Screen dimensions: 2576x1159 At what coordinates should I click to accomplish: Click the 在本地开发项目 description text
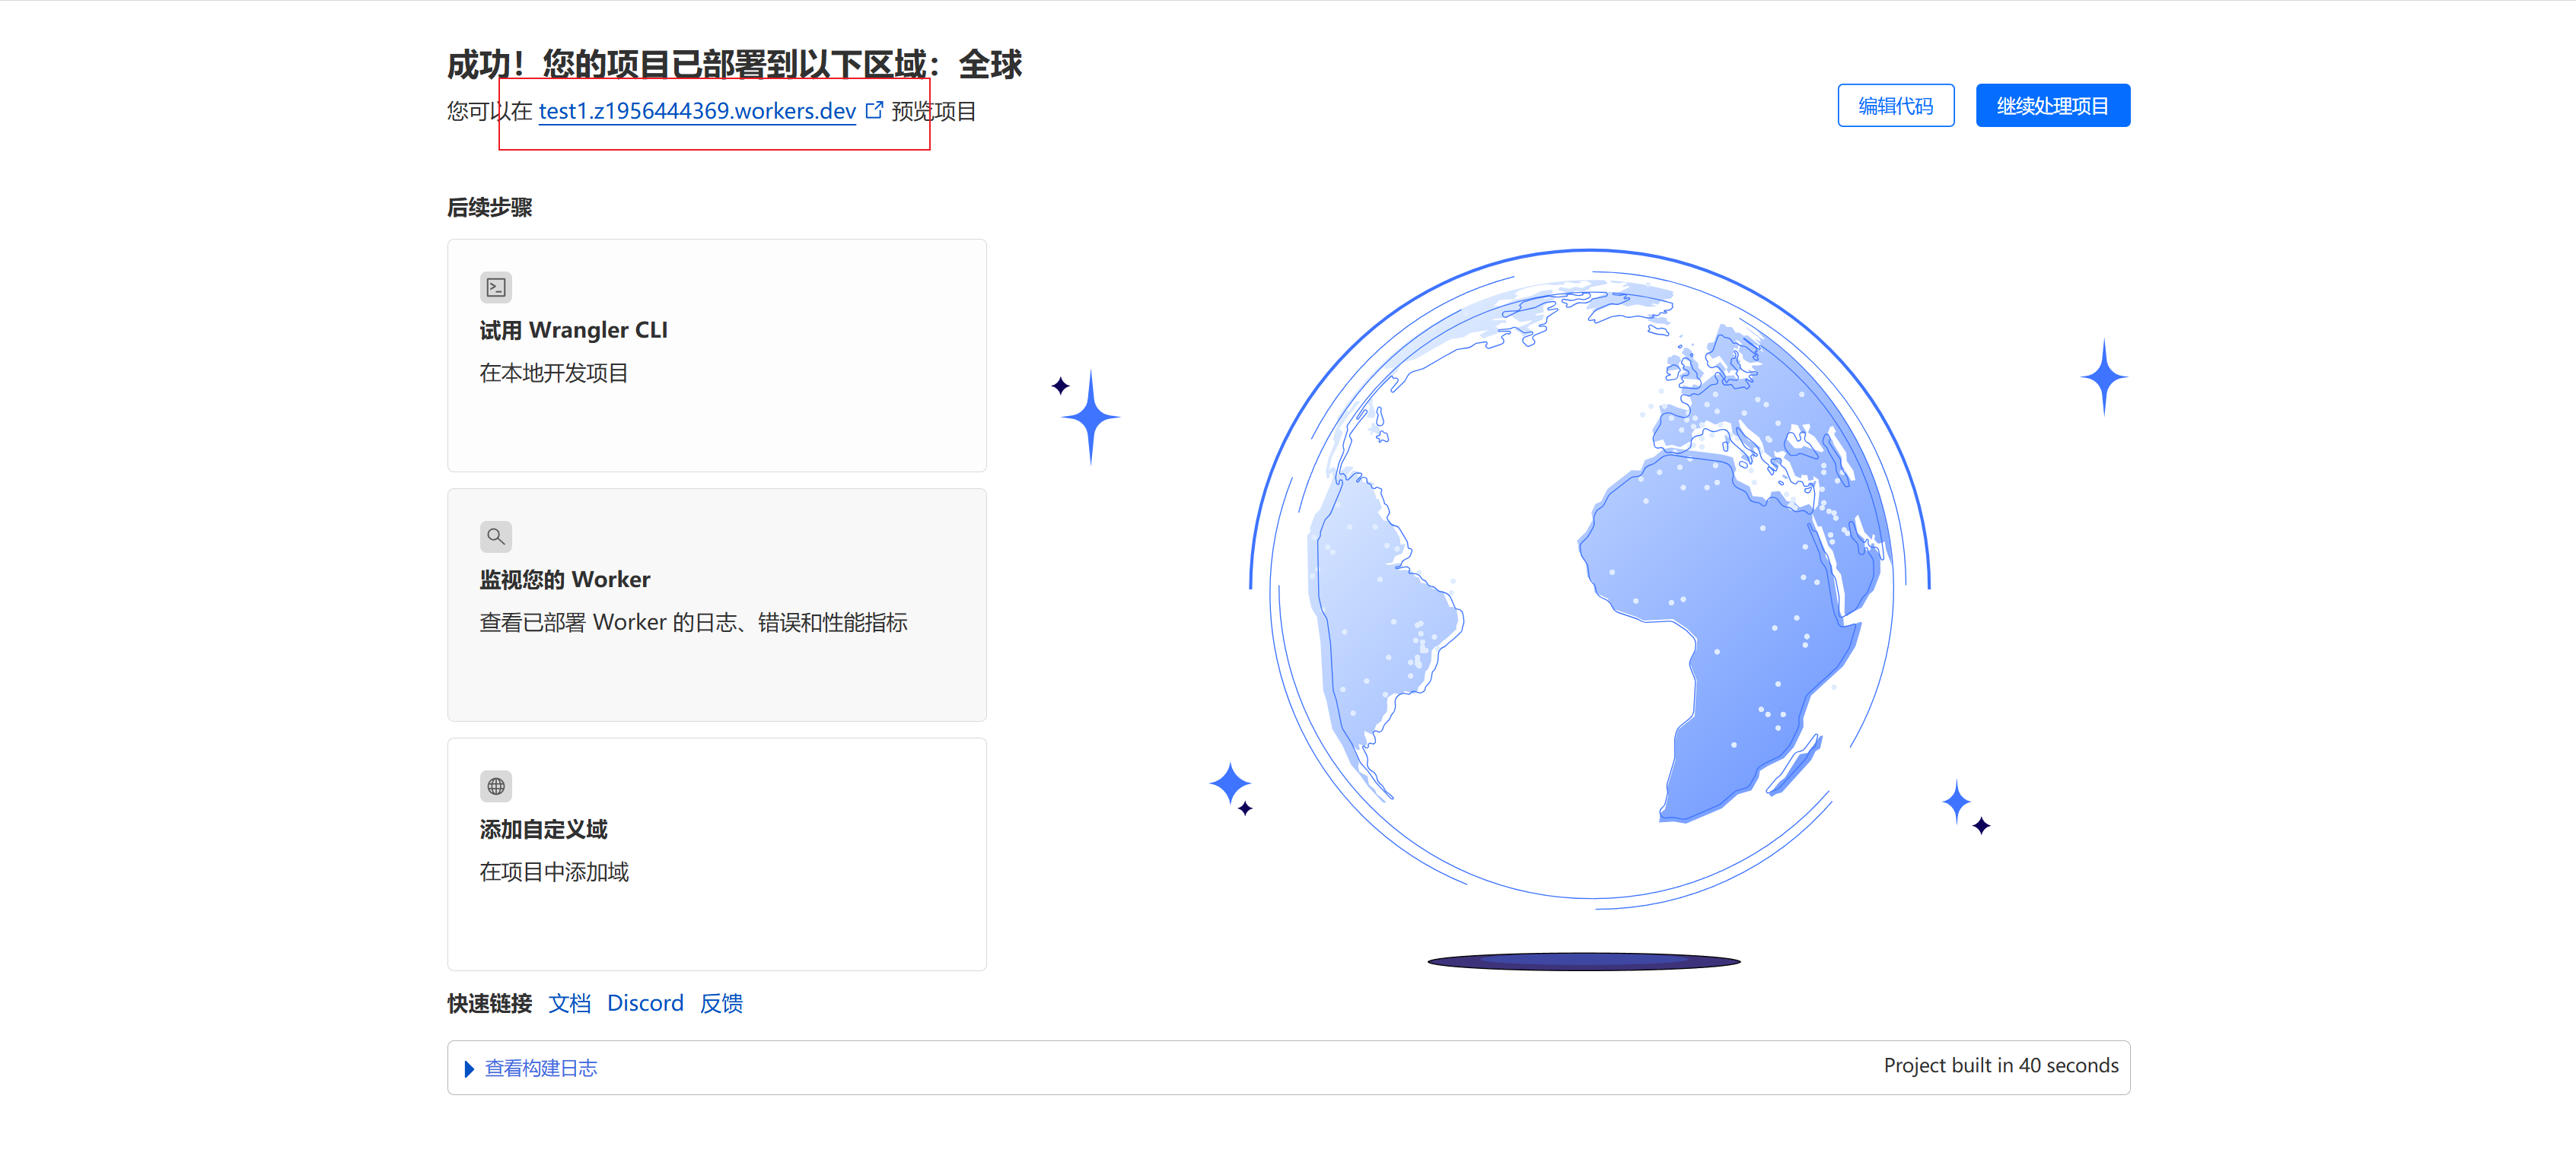tap(554, 373)
